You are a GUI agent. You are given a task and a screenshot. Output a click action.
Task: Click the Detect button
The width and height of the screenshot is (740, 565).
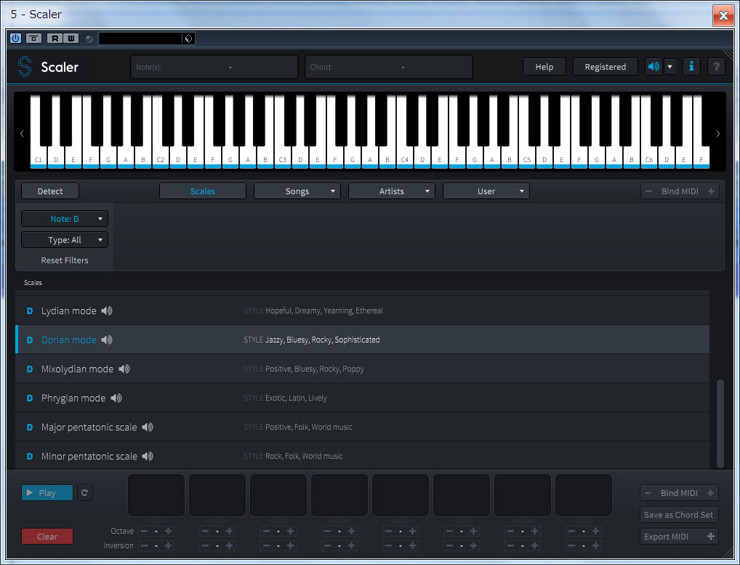50,191
